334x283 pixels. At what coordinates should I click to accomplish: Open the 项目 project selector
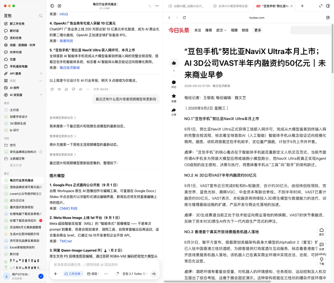coord(93,274)
